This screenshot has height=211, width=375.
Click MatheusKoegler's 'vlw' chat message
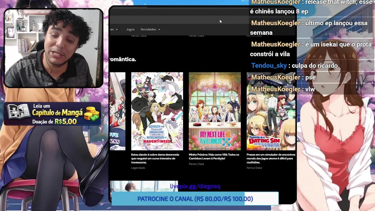coord(310,89)
